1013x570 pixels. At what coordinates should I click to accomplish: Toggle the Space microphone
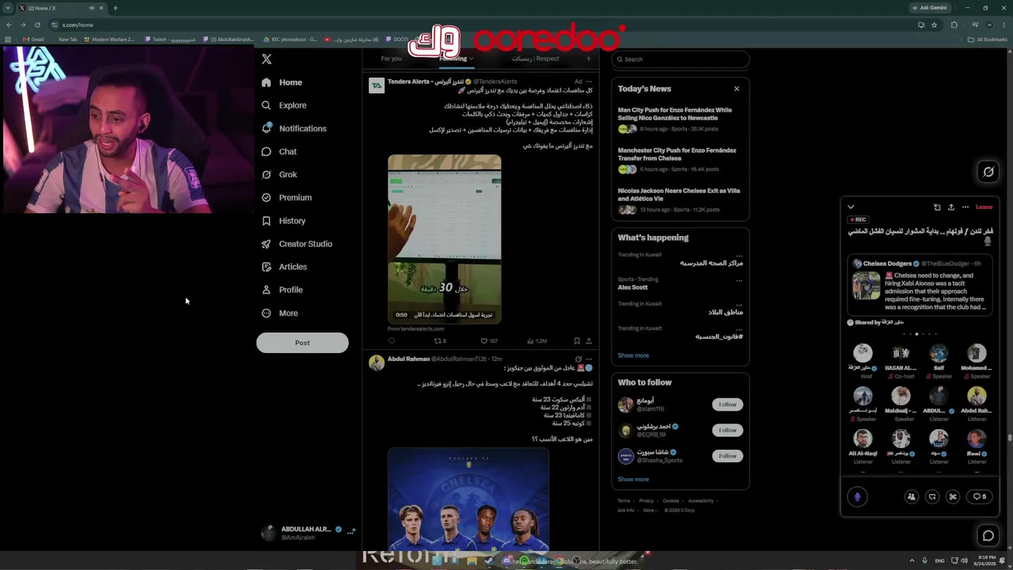pos(857,496)
